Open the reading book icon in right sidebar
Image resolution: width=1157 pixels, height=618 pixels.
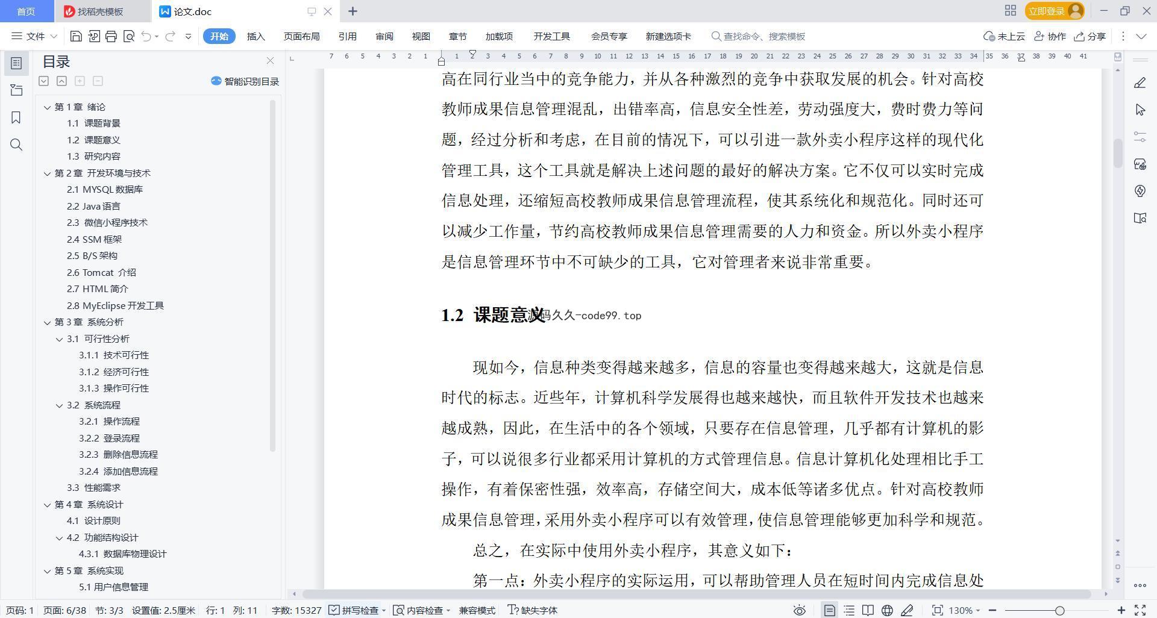[x=1140, y=218]
